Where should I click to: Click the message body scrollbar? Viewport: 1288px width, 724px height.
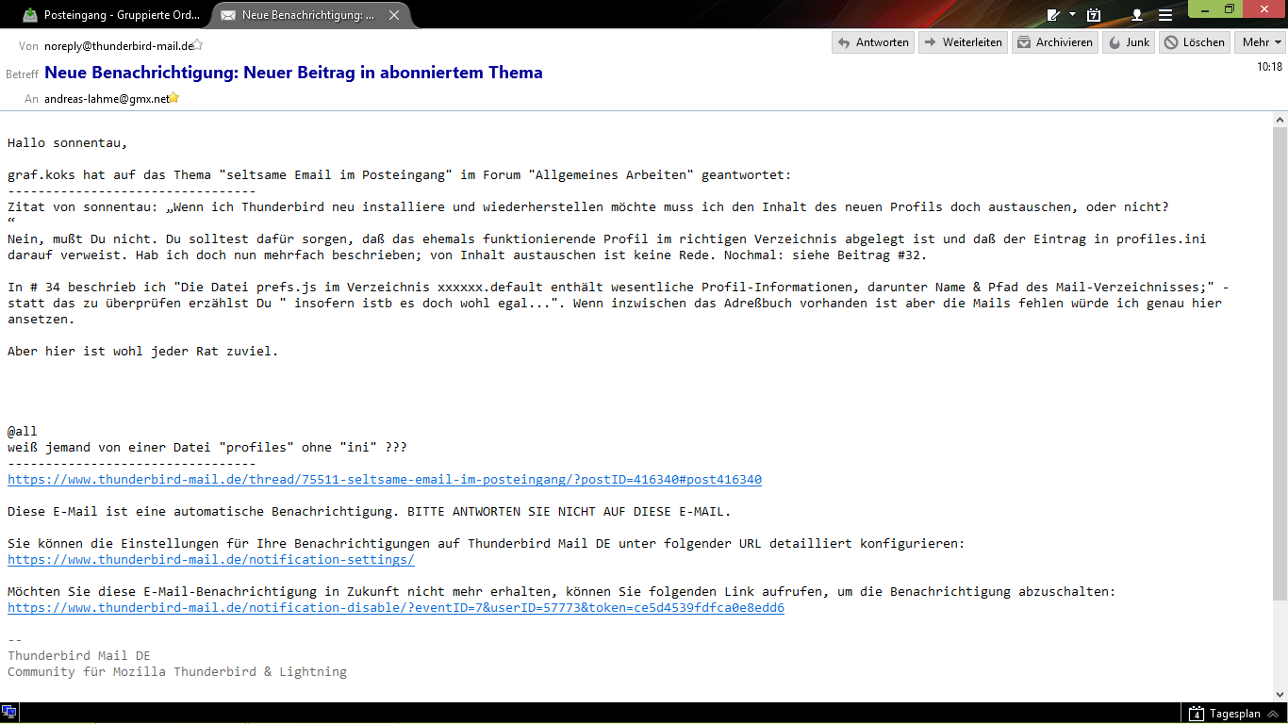pyautogui.click(x=1280, y=364)
